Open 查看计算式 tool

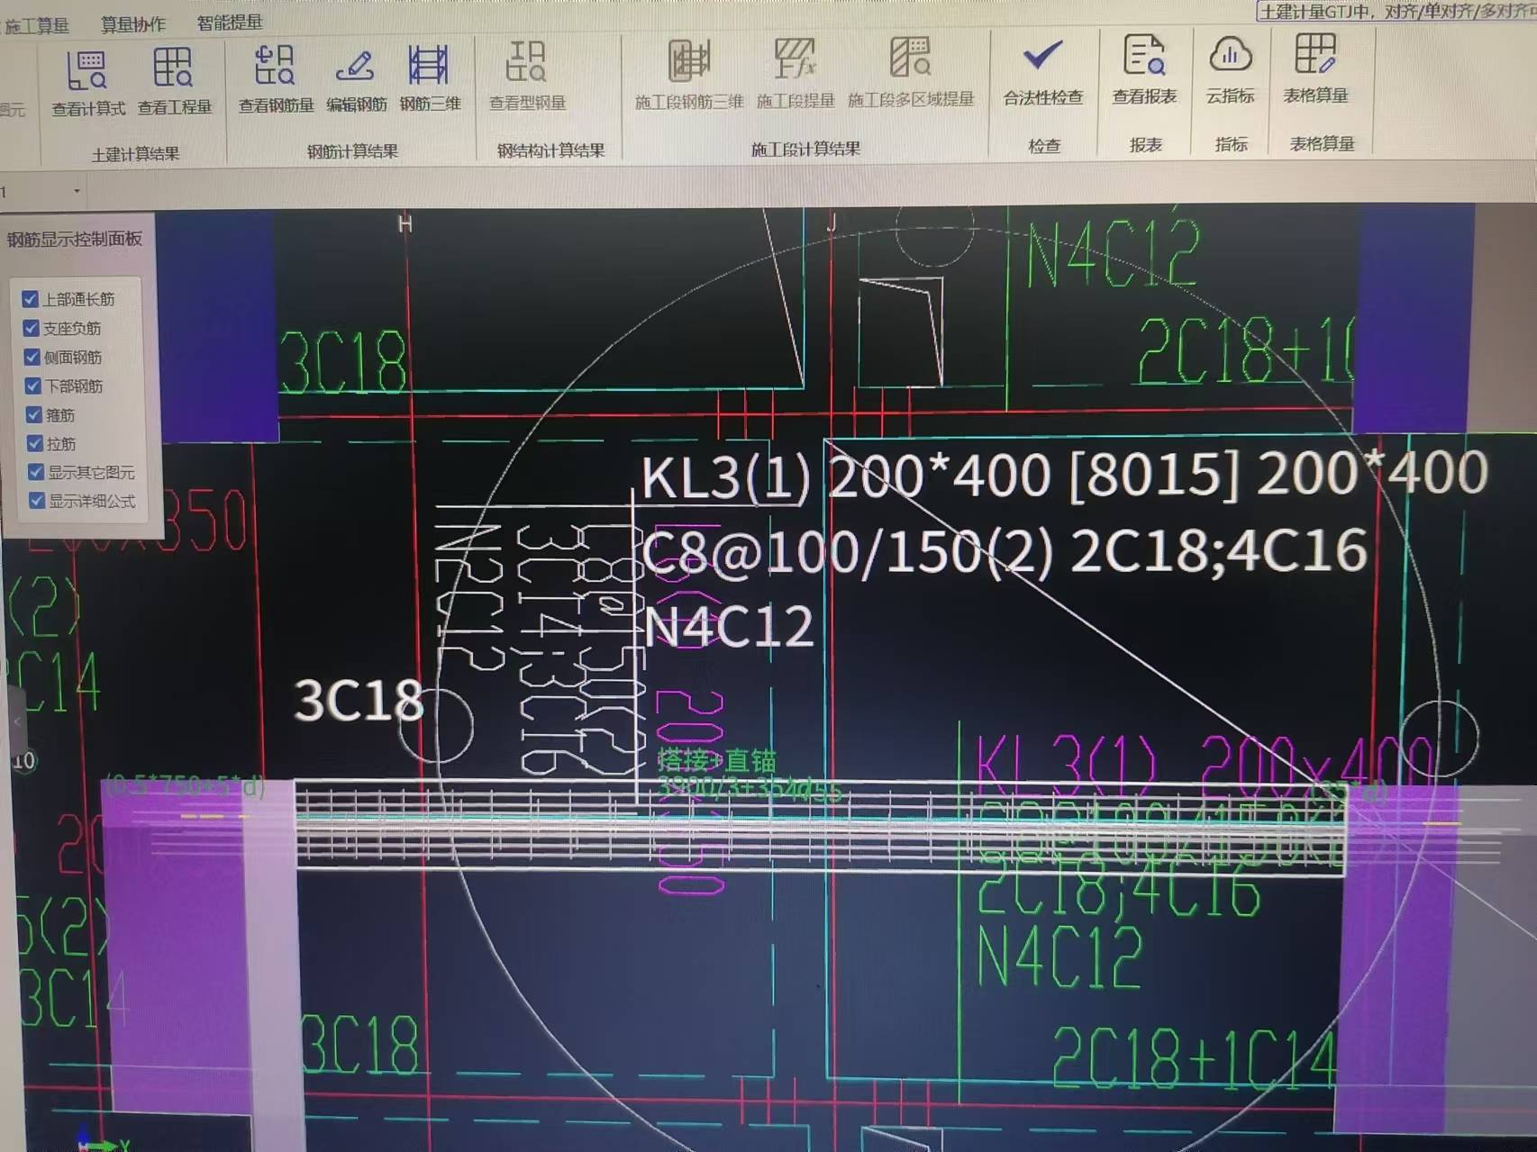tap(87, 83)
